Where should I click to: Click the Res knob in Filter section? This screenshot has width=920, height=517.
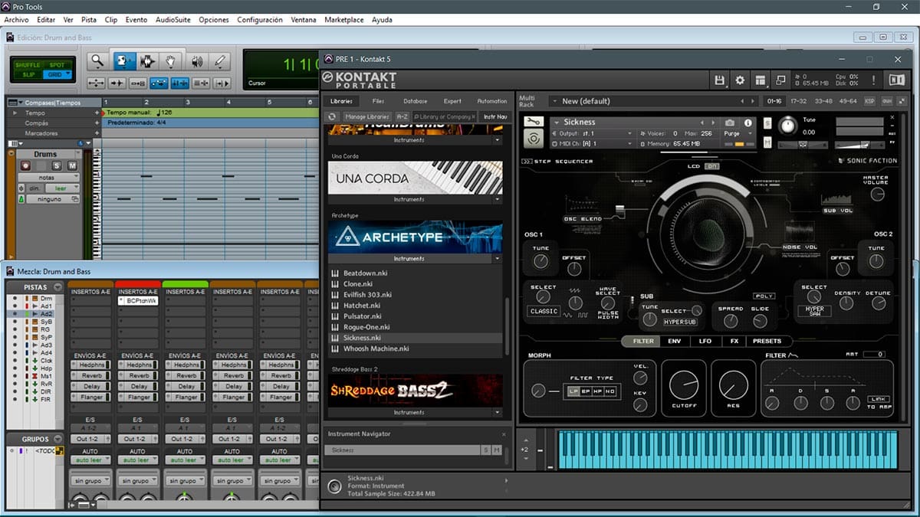pyautogui.click(x=734, y=385)
